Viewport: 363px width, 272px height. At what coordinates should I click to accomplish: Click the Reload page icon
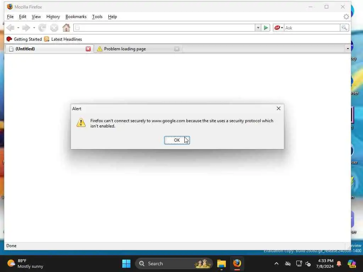42,28
